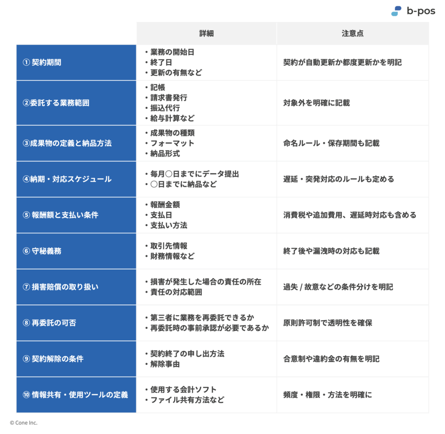The width and height of the screenshot is (445, 434).
Task: Click the © Cone Inc. copyright text
Action: 23,423
